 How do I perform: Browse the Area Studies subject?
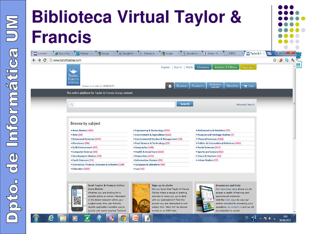tap(83, 130)
